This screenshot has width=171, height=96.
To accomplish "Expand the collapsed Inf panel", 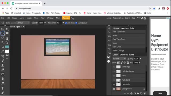I will [109, 29].
